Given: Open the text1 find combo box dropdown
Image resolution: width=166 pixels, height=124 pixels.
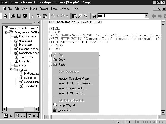Looking at the screenshot, I should pyautogui.click(x=146, y=16).
